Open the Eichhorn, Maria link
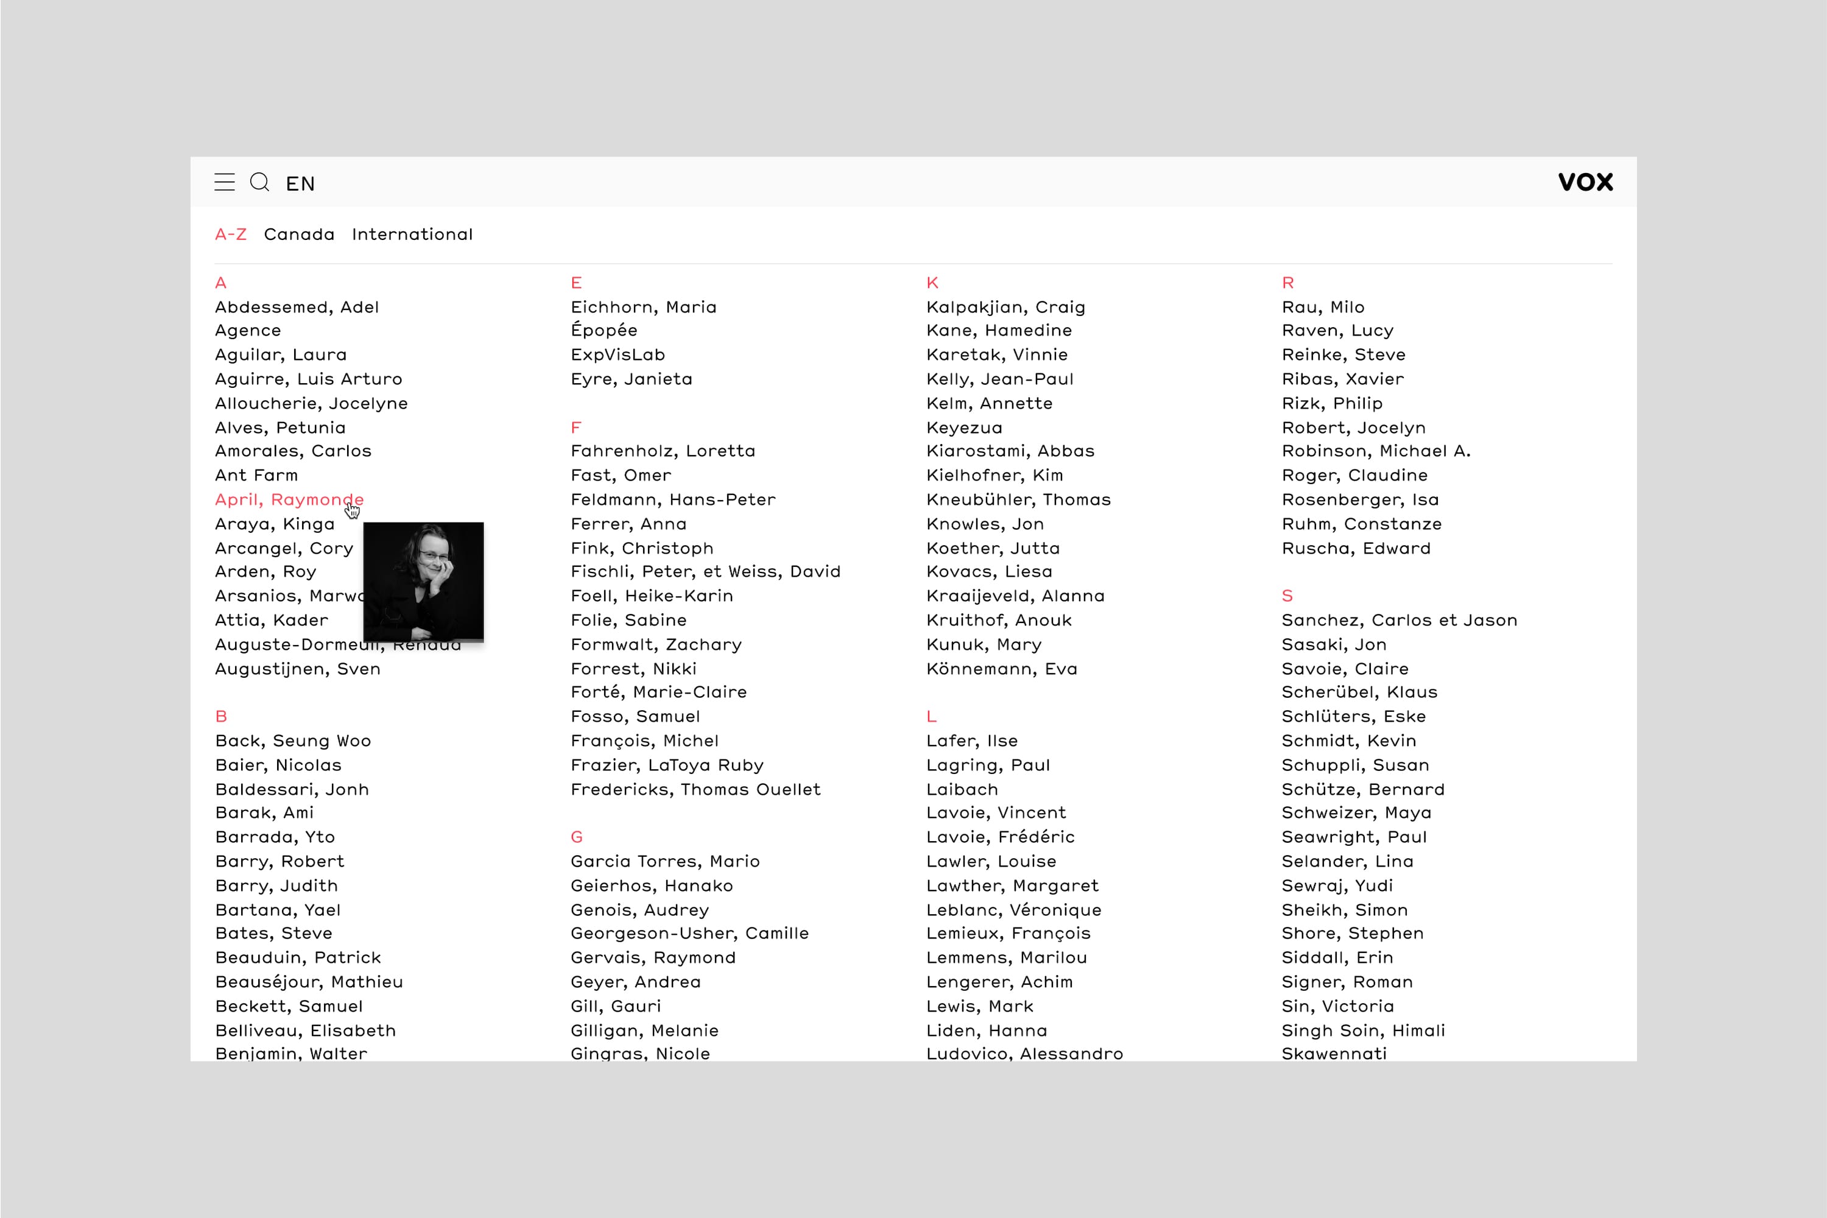Screen dimensions: 1827x1218 pyautogui.click(x=643, y=308)
